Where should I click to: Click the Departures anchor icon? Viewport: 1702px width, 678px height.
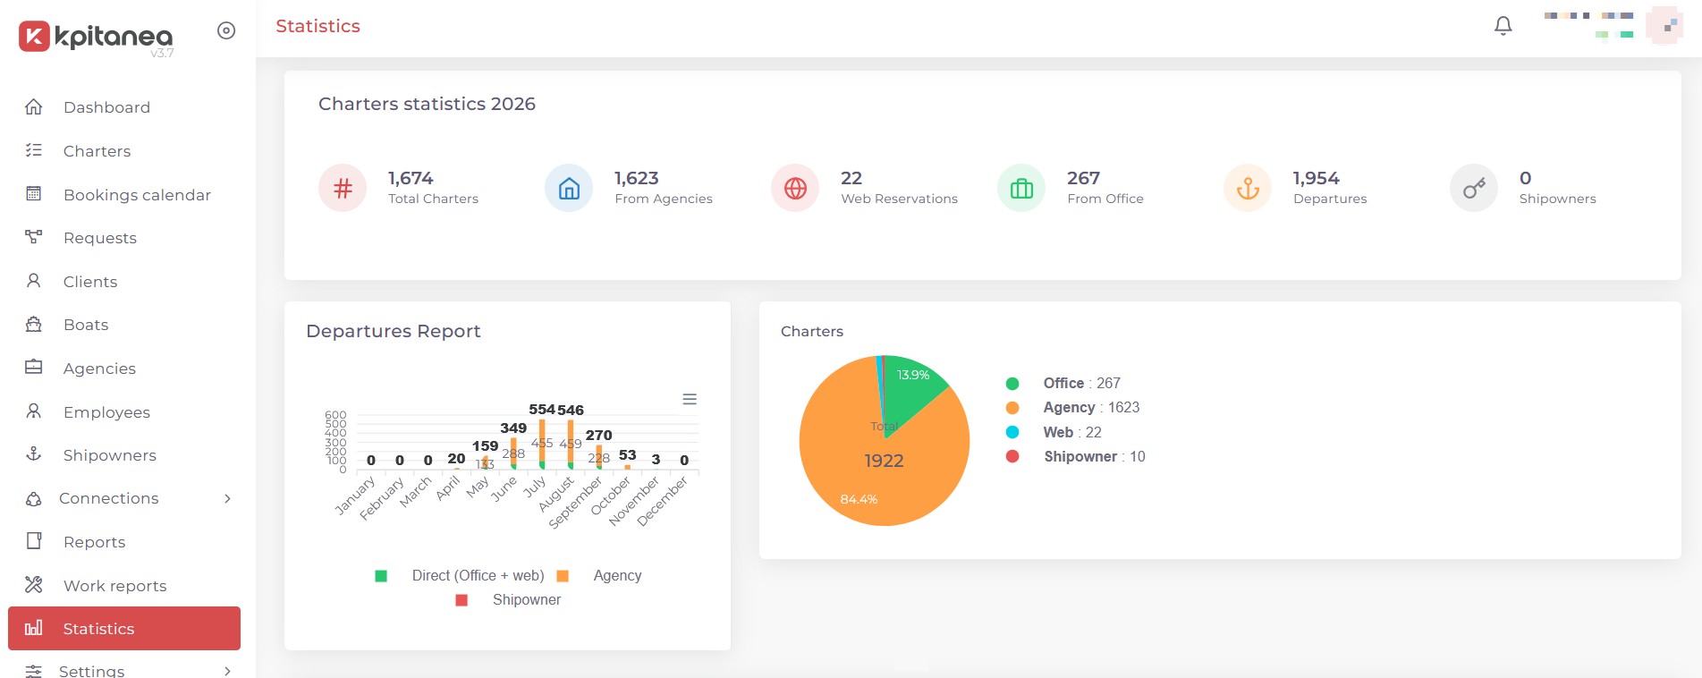coord(1248,188)
